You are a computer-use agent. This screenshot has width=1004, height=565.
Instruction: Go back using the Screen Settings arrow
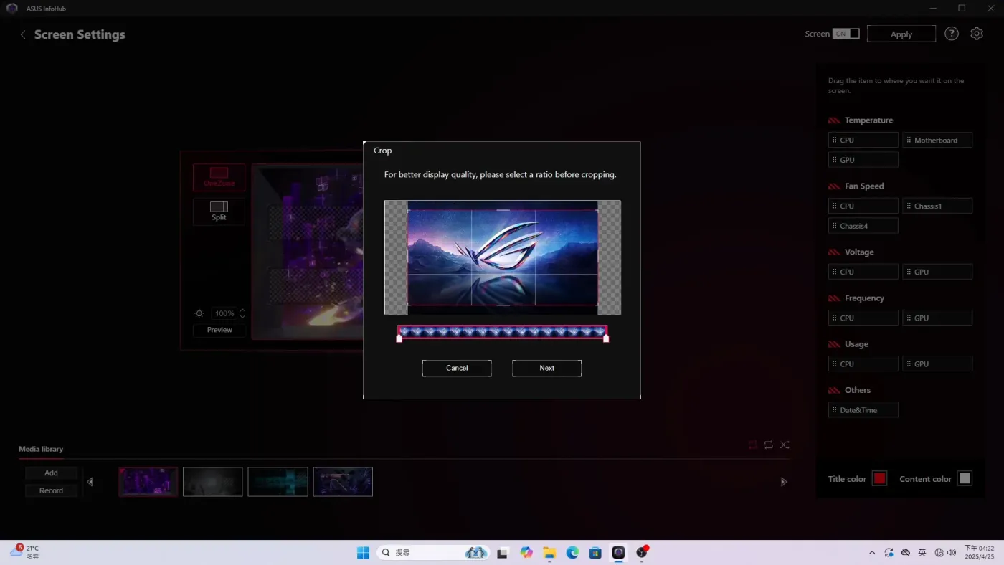23,34
